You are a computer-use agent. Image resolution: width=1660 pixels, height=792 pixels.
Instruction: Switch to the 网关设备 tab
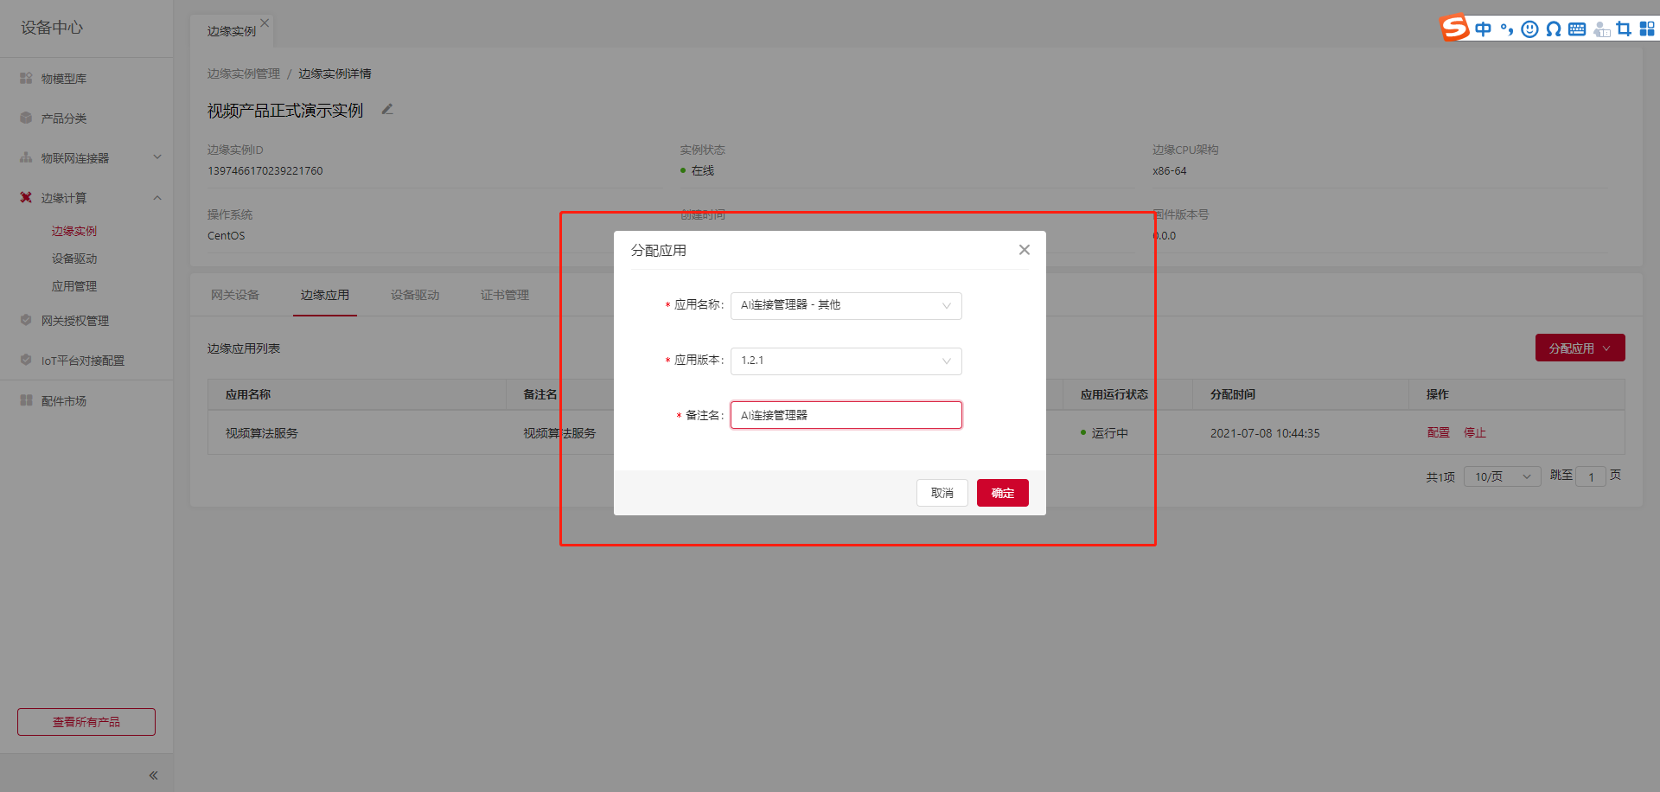235,295
